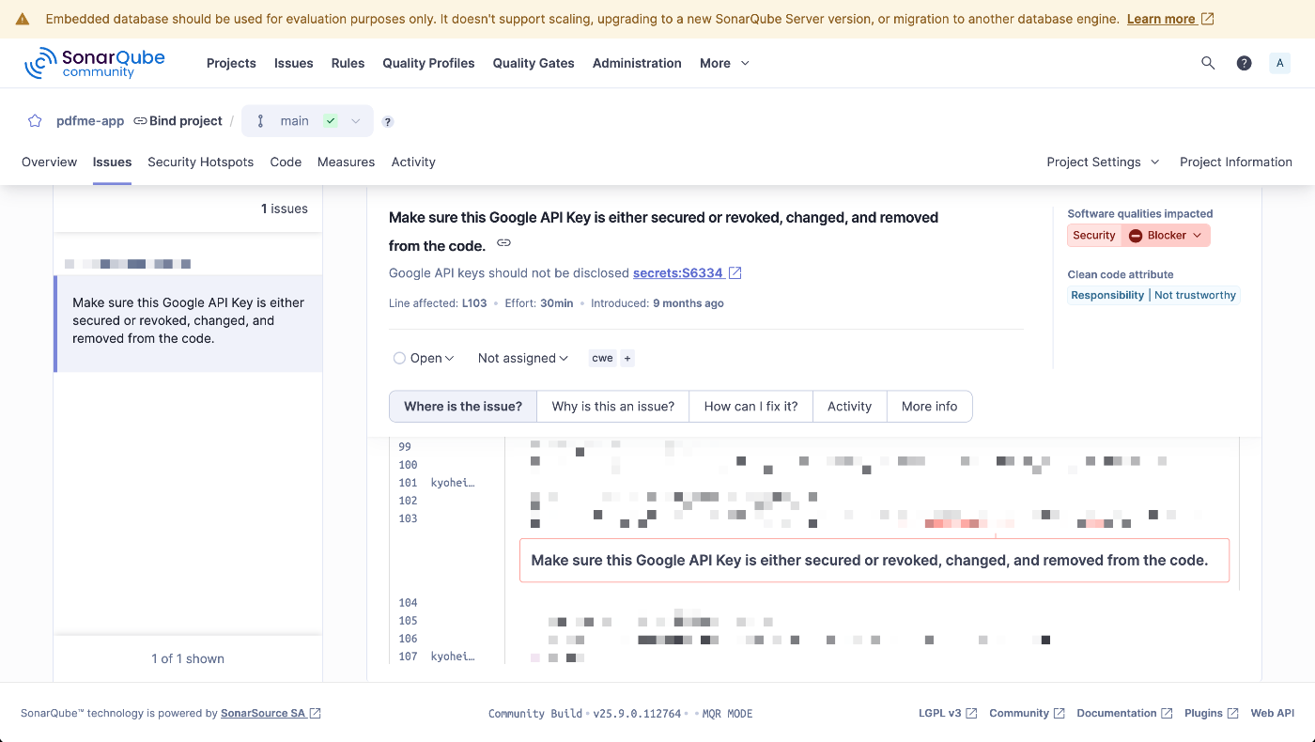This screenshot has height=742, width=1315.
Task: Switch to Security Hotspots tab
Action: click(200, 162)
